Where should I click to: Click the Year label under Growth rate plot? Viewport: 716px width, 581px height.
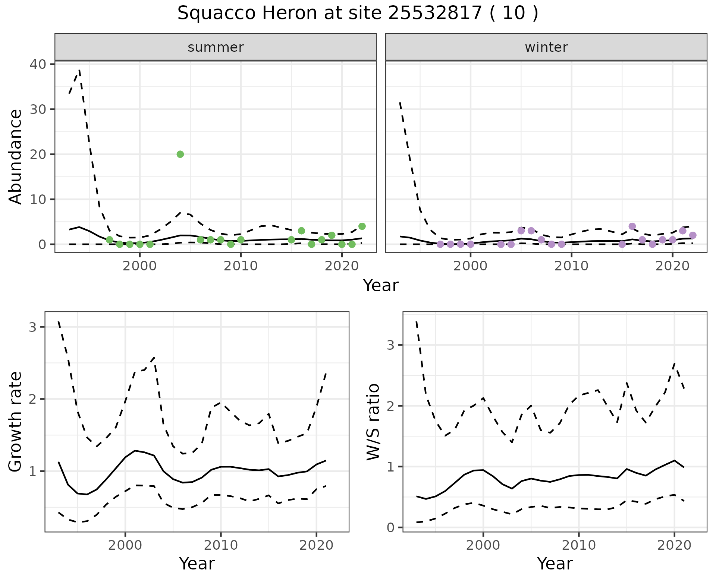[197, 563]
